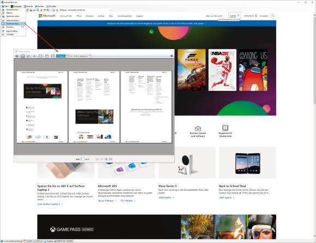Select the landscape orientation icon in print preview

coord(28,56)
